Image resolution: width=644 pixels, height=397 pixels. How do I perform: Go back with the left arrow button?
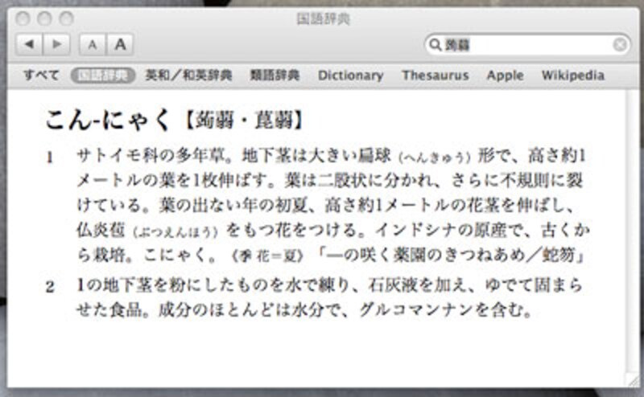click(x=29, y=44)
